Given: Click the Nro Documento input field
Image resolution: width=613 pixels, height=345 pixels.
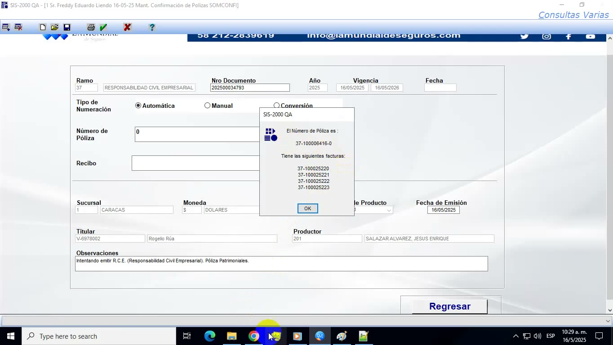Looking at the screenshot, I should [x=250, y=88].
